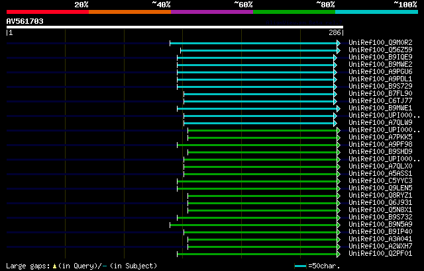The width and height of the screenshot is (424, 271).
Task: Select the white AV561703 query sequence bar
Action: click(x=175, y=27)
